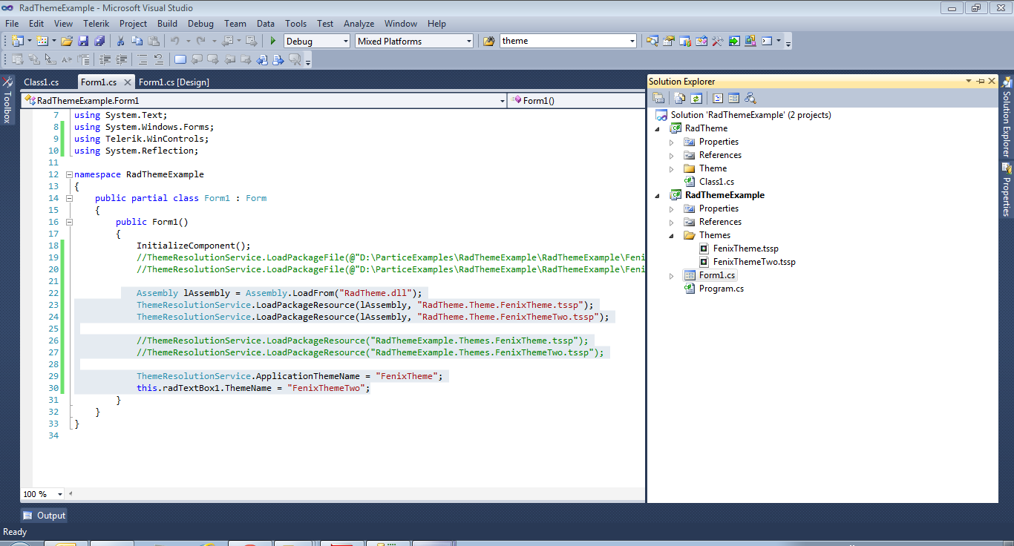This screenshot has width=1014, height=546.
Task: Click the Cut scissors icon
Action: point(120,42)
